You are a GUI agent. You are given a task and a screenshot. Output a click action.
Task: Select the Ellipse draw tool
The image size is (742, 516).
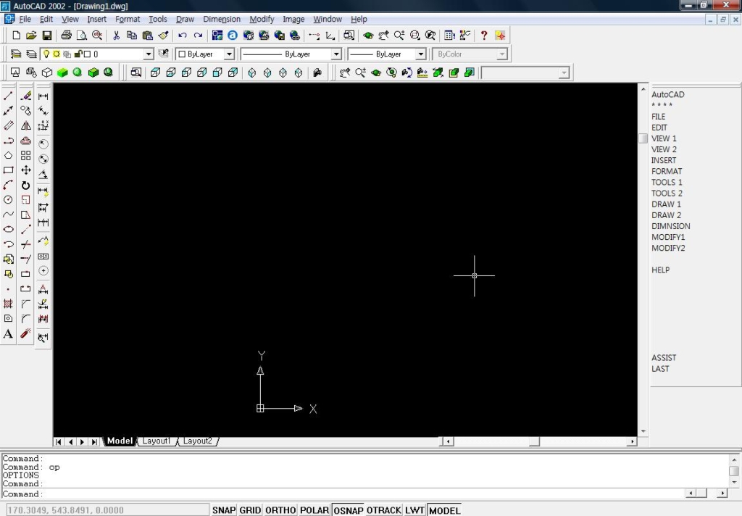click(8, 230)
